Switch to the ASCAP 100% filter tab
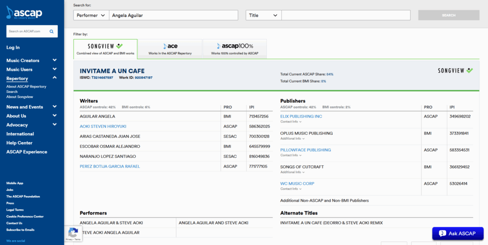The width and height of the screenshot is (488, 245). [234, 49]
